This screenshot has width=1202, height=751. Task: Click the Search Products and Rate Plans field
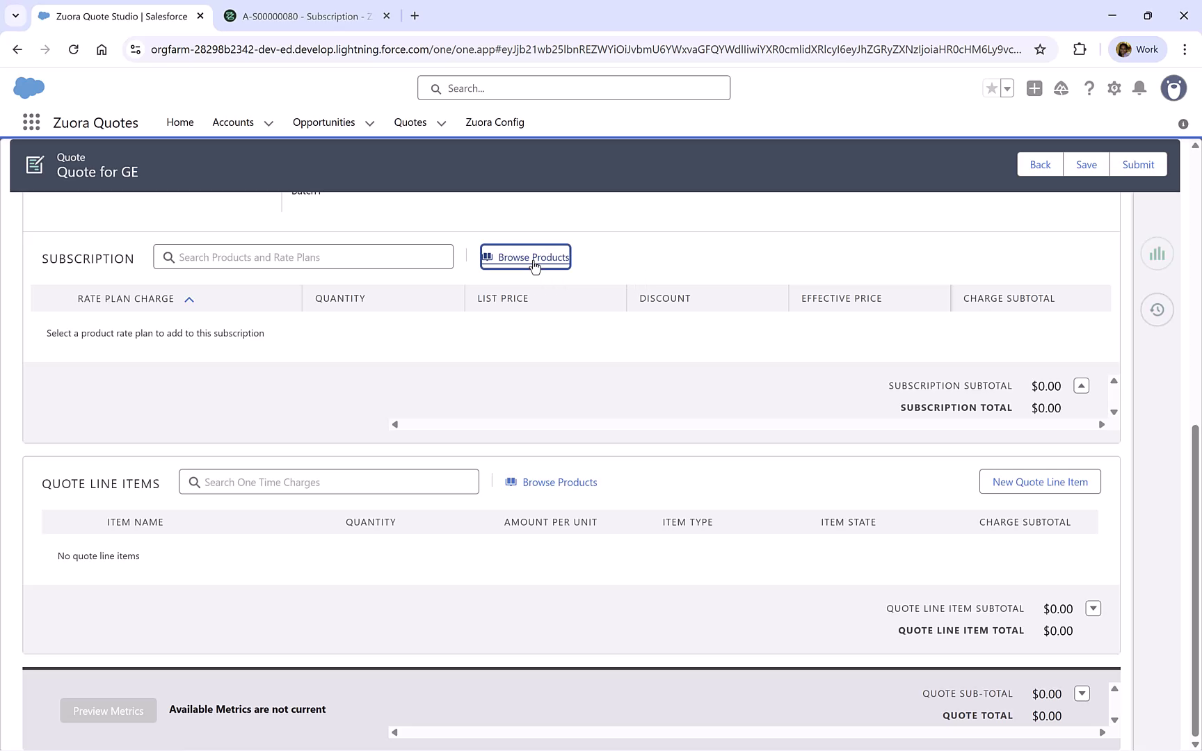point(303,257)
